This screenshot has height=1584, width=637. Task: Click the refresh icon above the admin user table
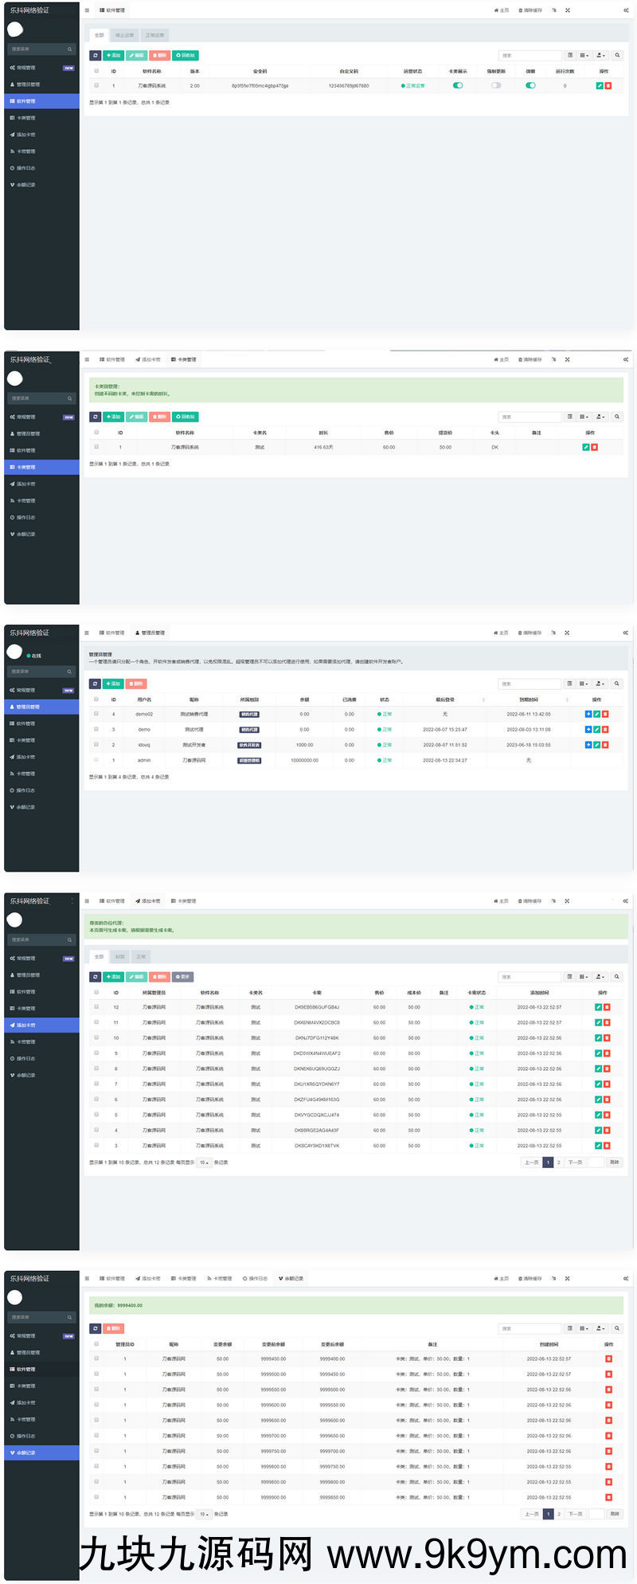point(95,684)
